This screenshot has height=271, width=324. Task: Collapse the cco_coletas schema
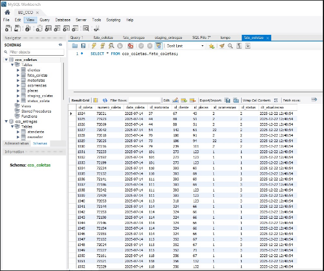tap(6, 60)
